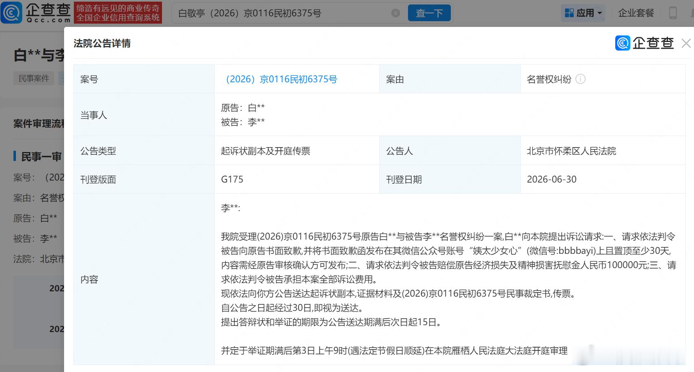This screenshot has height=372, width=694.
Task: Click the 内容 label cell
Action: tap(144, 279)
